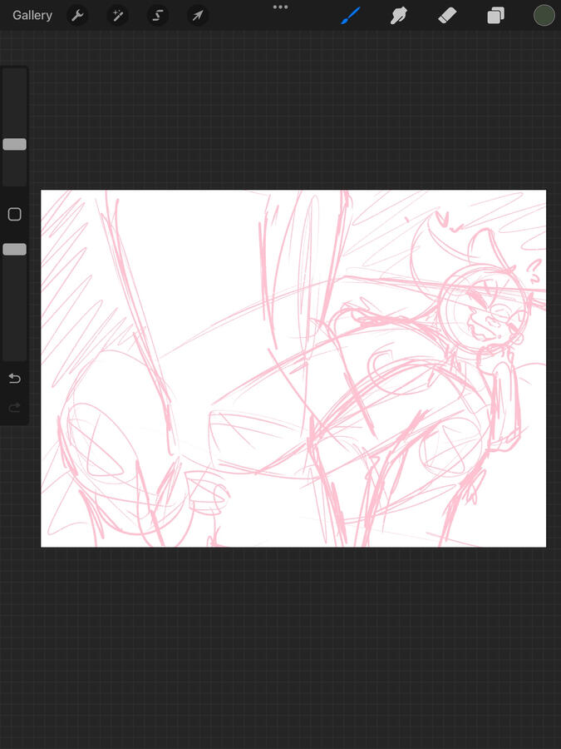Click the brush opacity slider handle
The height and width of the screenshot is (749, 561).
coord(14,250)
